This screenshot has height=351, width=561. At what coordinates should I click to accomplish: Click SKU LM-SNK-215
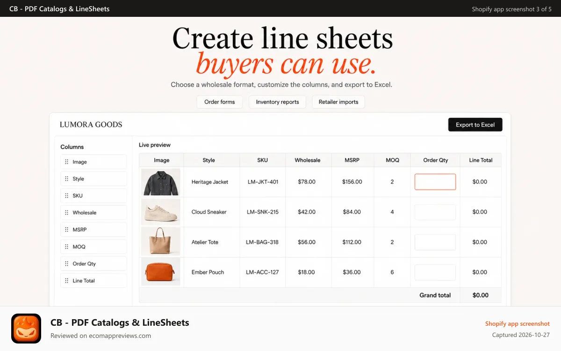pos(263,212)
